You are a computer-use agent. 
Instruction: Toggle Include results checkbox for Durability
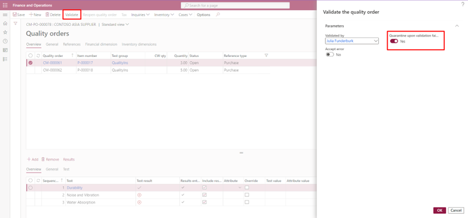click(x=204, y=187)
